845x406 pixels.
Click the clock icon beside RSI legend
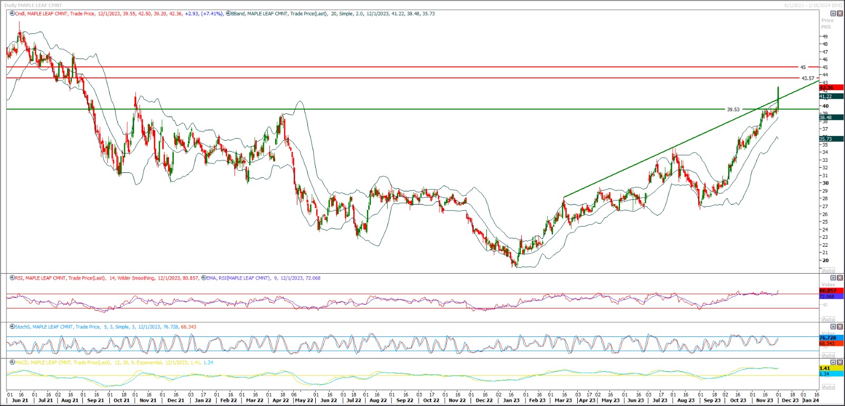tap(12, 278)
